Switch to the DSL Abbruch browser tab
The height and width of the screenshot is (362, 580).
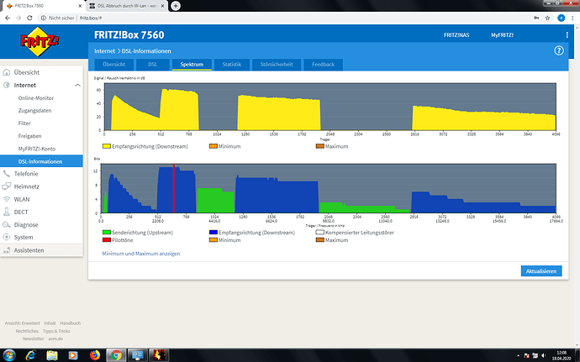[x=126, y=6]
